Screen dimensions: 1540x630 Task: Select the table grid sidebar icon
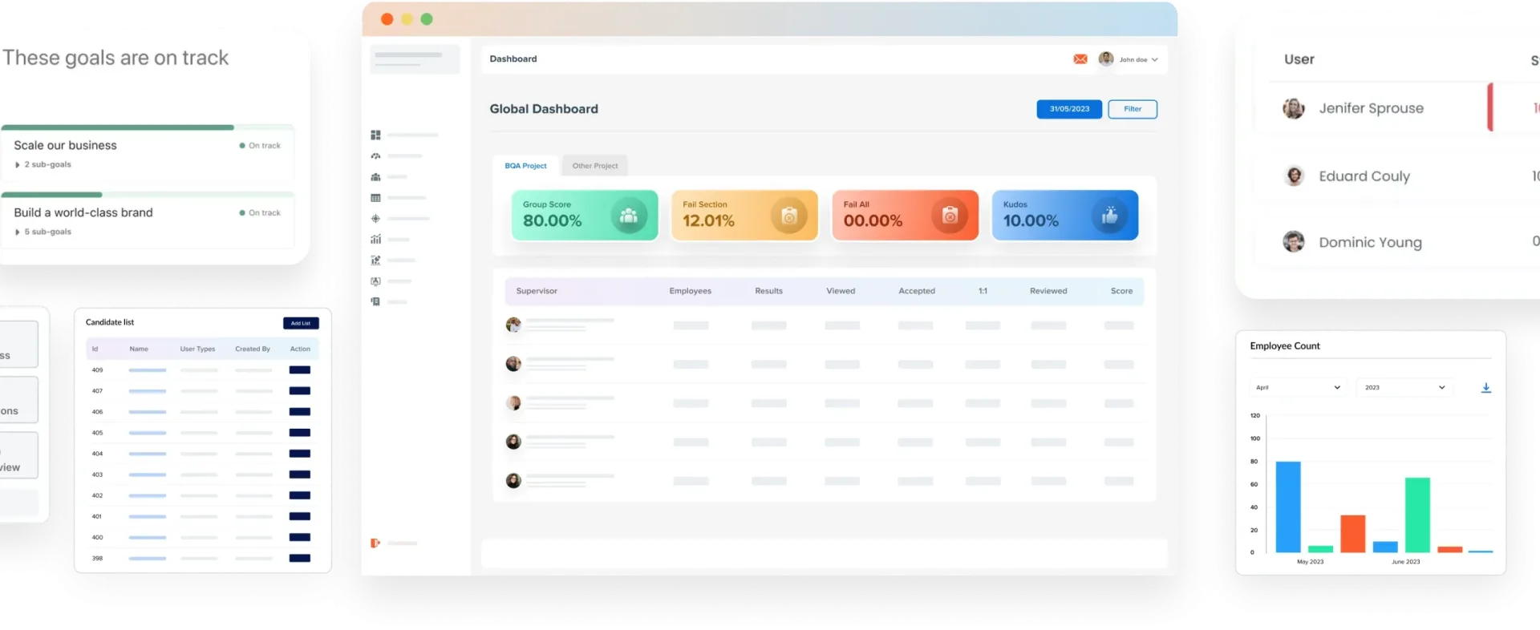tap(375, 197)
